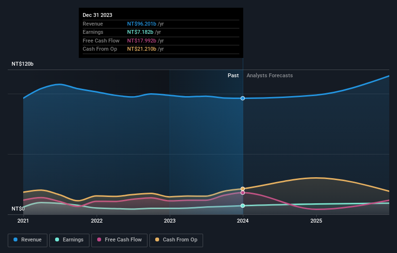This screenshot has height=253, width=397.
Task: Click the Free Cash Flow marker at 2024
Action: pyautogui.click(x=243, y=193)
